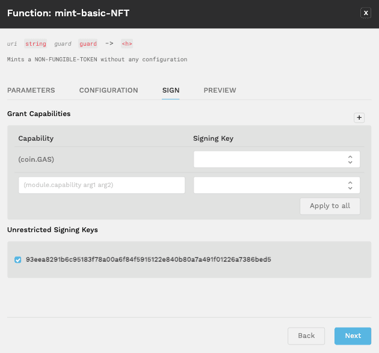Go back with the Back button
The height and width of the screenshot is (353, 379).
coord(306,336)
